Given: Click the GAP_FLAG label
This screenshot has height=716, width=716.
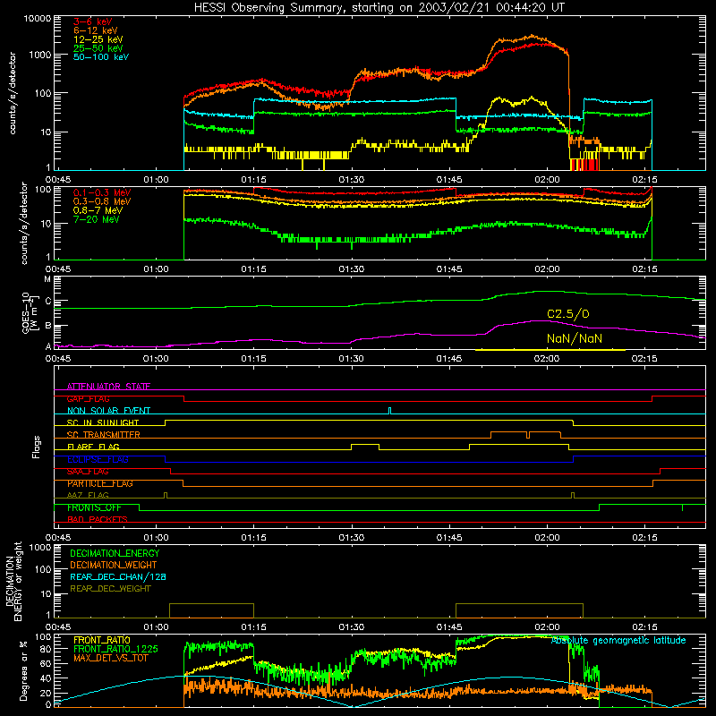Looking at the screenshot, I should [88, 398].
